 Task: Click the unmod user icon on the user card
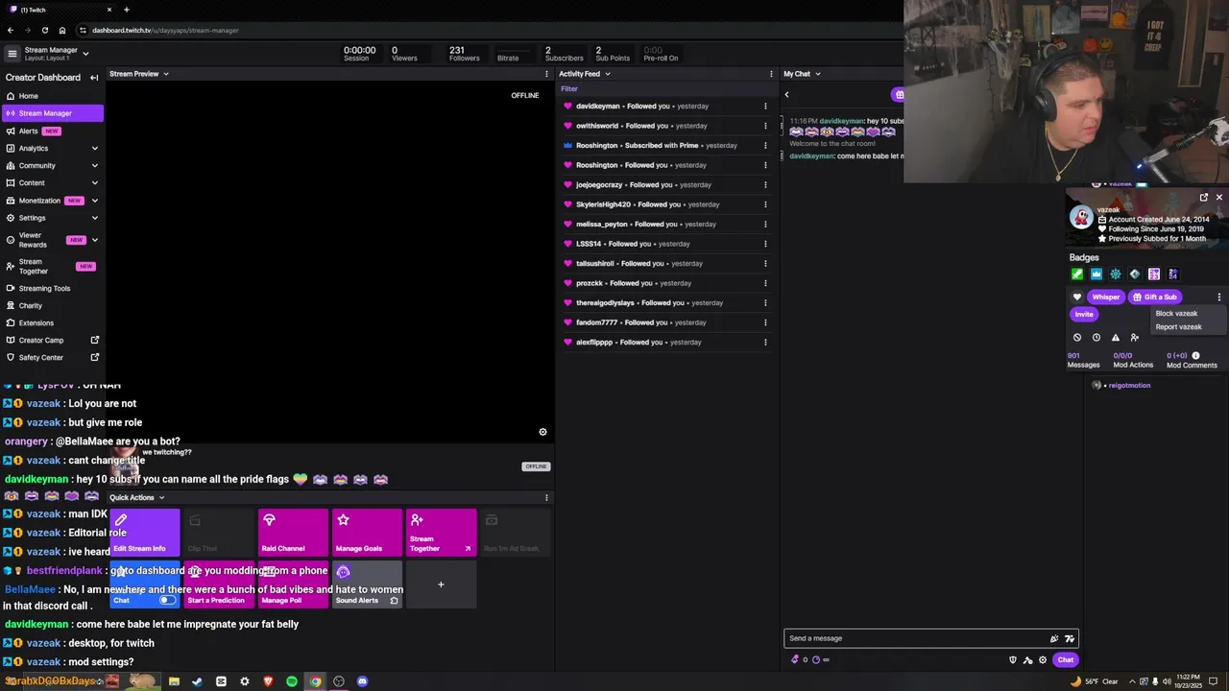[1135, 338]
